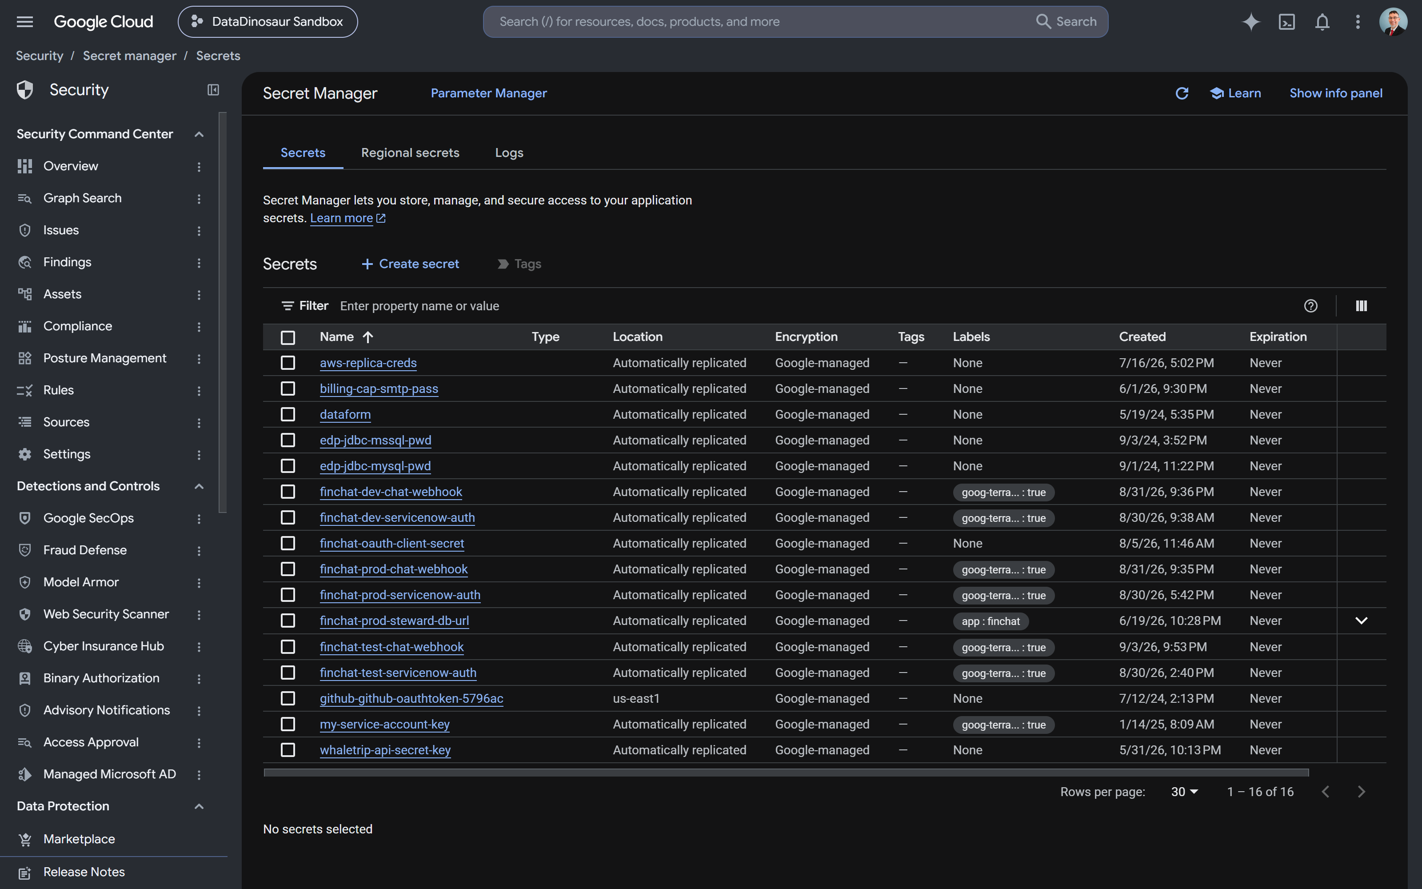Check the dataform row checkbox

tap(288, 415)
